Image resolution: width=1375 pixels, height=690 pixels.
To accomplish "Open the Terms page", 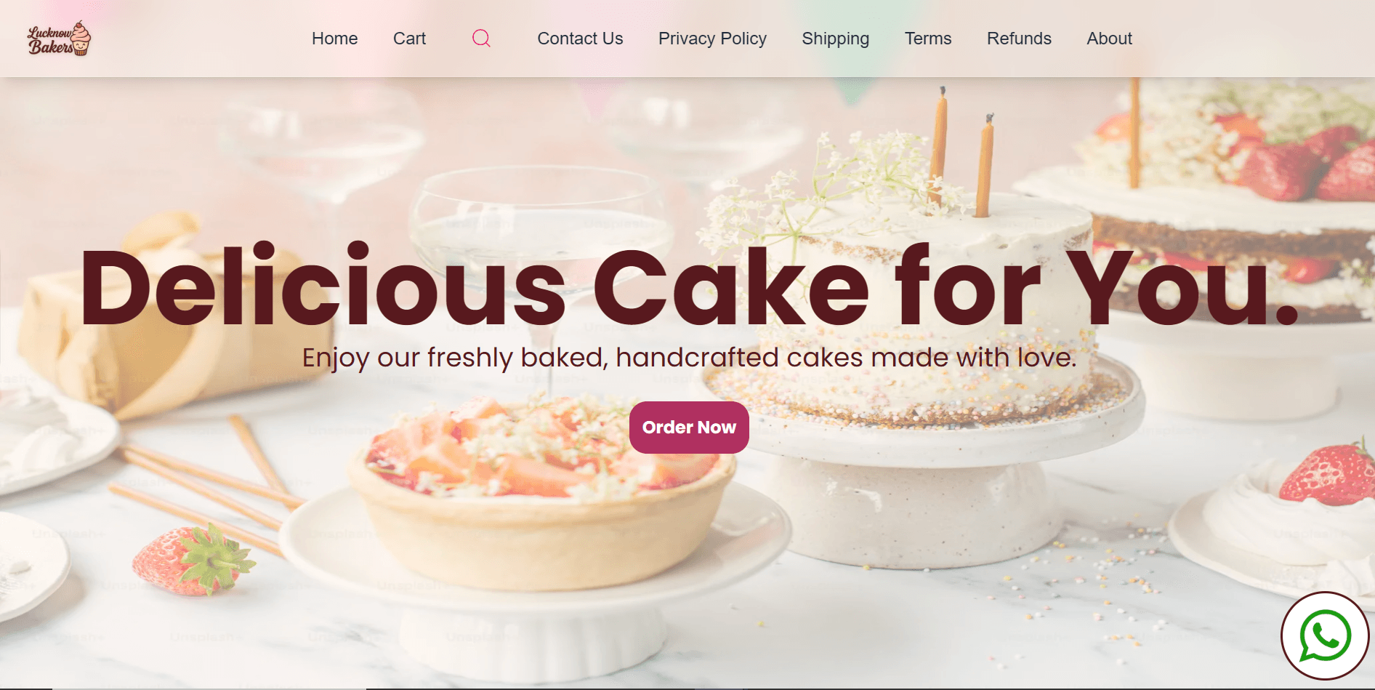I will pos(928,39).
